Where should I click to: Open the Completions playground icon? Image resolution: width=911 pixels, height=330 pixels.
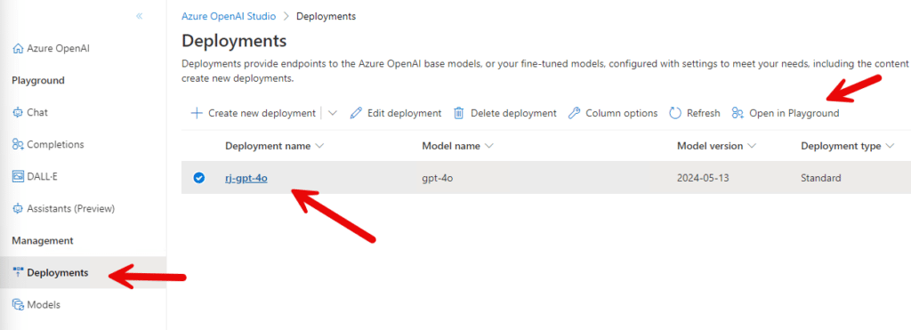coord(18,145)
